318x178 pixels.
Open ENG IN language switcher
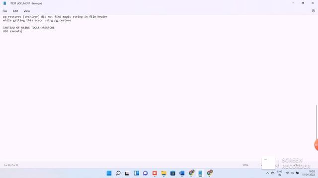(x=280, y=173)
